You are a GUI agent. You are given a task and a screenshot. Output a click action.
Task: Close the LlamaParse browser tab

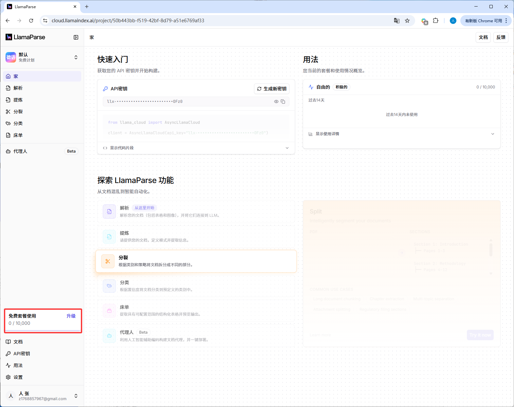click(x=75, y=7)
